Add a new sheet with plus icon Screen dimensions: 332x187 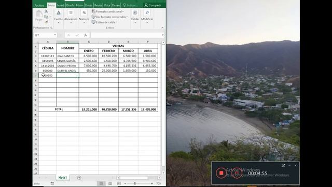pos(79,178)
